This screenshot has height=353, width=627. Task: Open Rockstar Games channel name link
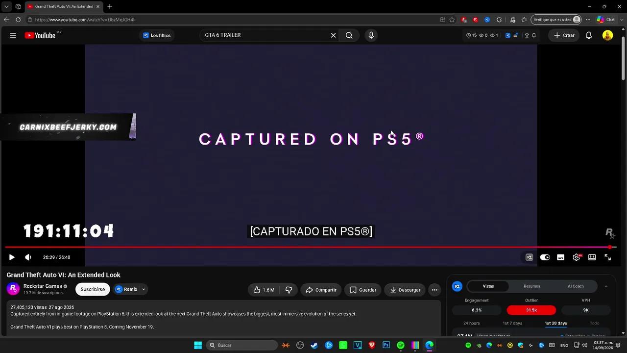point(43,286)
